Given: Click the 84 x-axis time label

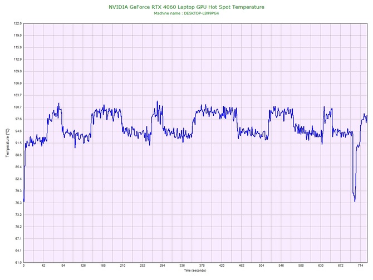Looking at the screenshot, I should [63, 266].
